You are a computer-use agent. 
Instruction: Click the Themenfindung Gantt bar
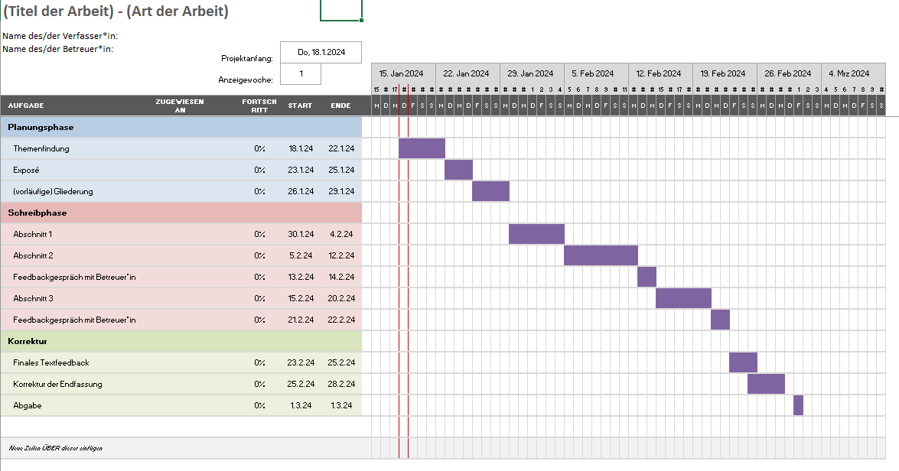click(422, 148)
